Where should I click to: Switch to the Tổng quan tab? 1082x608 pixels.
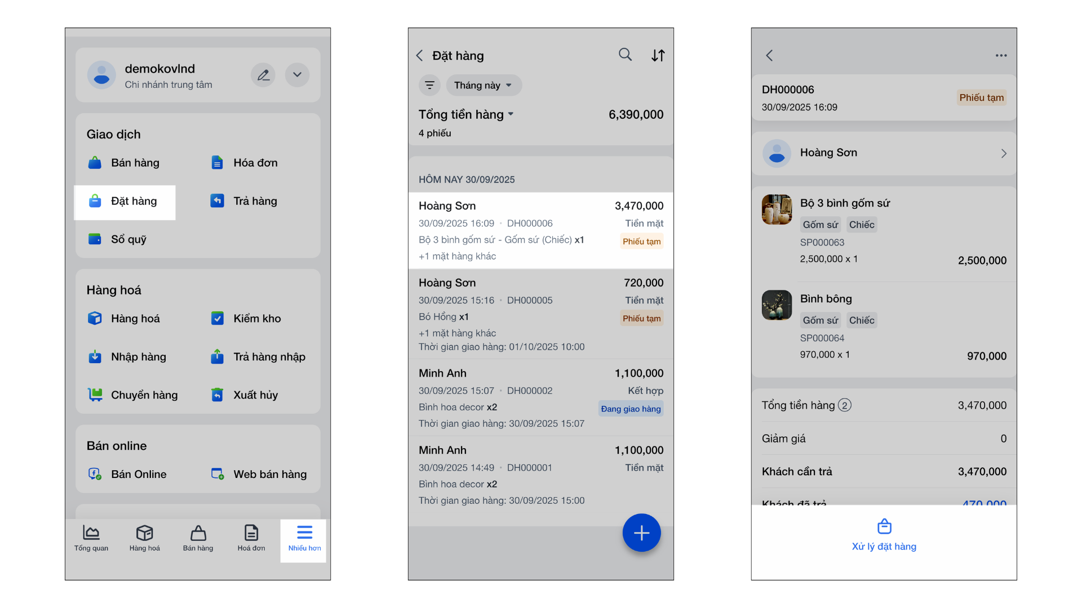[91, 538]
